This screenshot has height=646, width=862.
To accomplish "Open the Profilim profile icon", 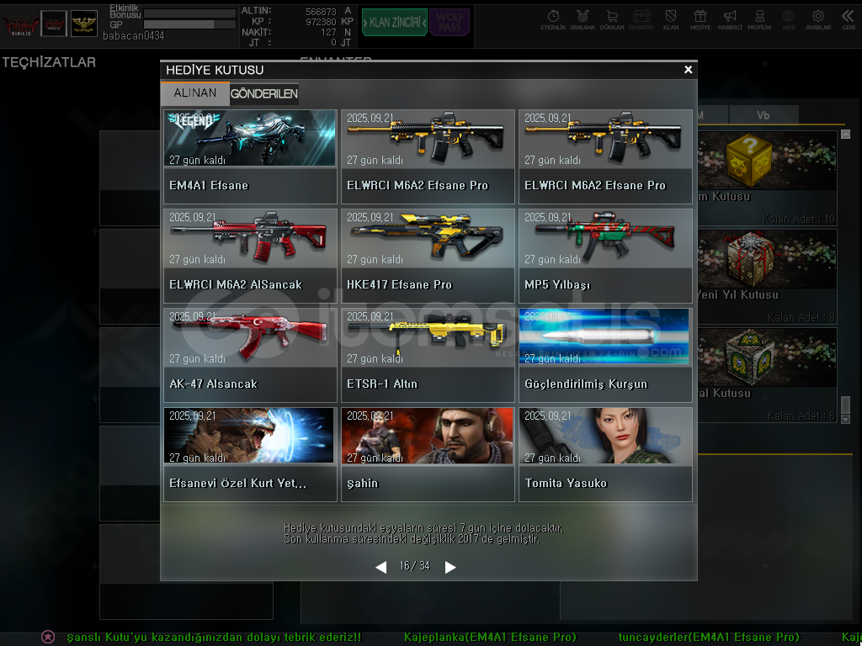I will [x=759, y=20].
